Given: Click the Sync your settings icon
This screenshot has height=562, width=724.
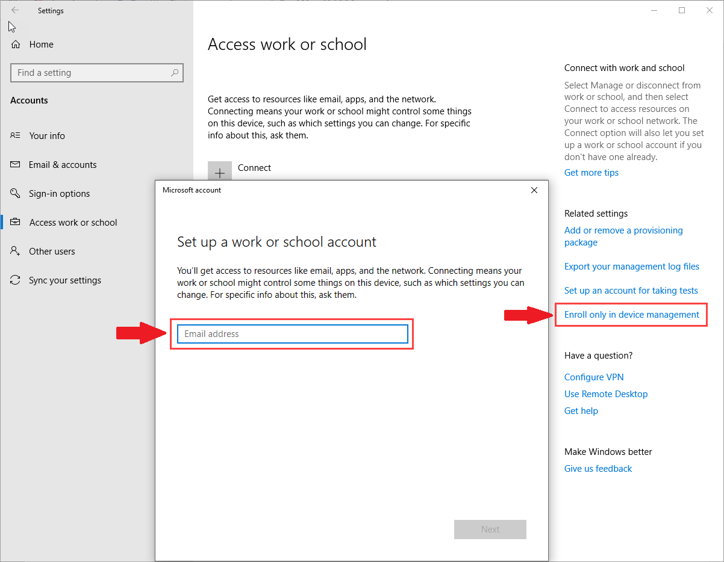Looking at the screenshot, I should point(14,280).
